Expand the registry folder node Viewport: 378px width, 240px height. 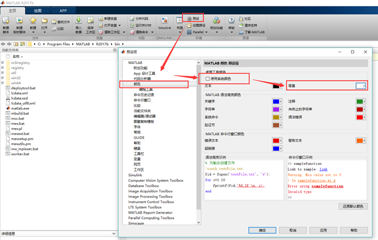[2, 67]
